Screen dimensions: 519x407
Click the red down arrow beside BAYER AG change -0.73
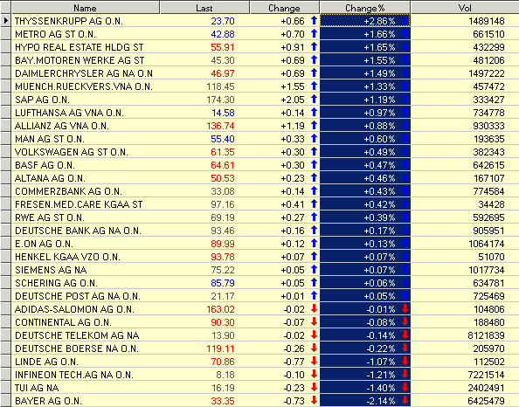pyautogui.click(x=314, y=400)
